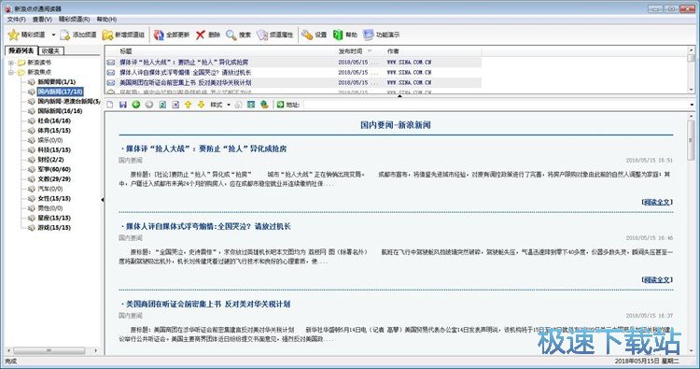Screen dimensions: 700x369
Task: Open article link 美国商团在听证会前密集上书 in reader
Action: pos(207,305)
